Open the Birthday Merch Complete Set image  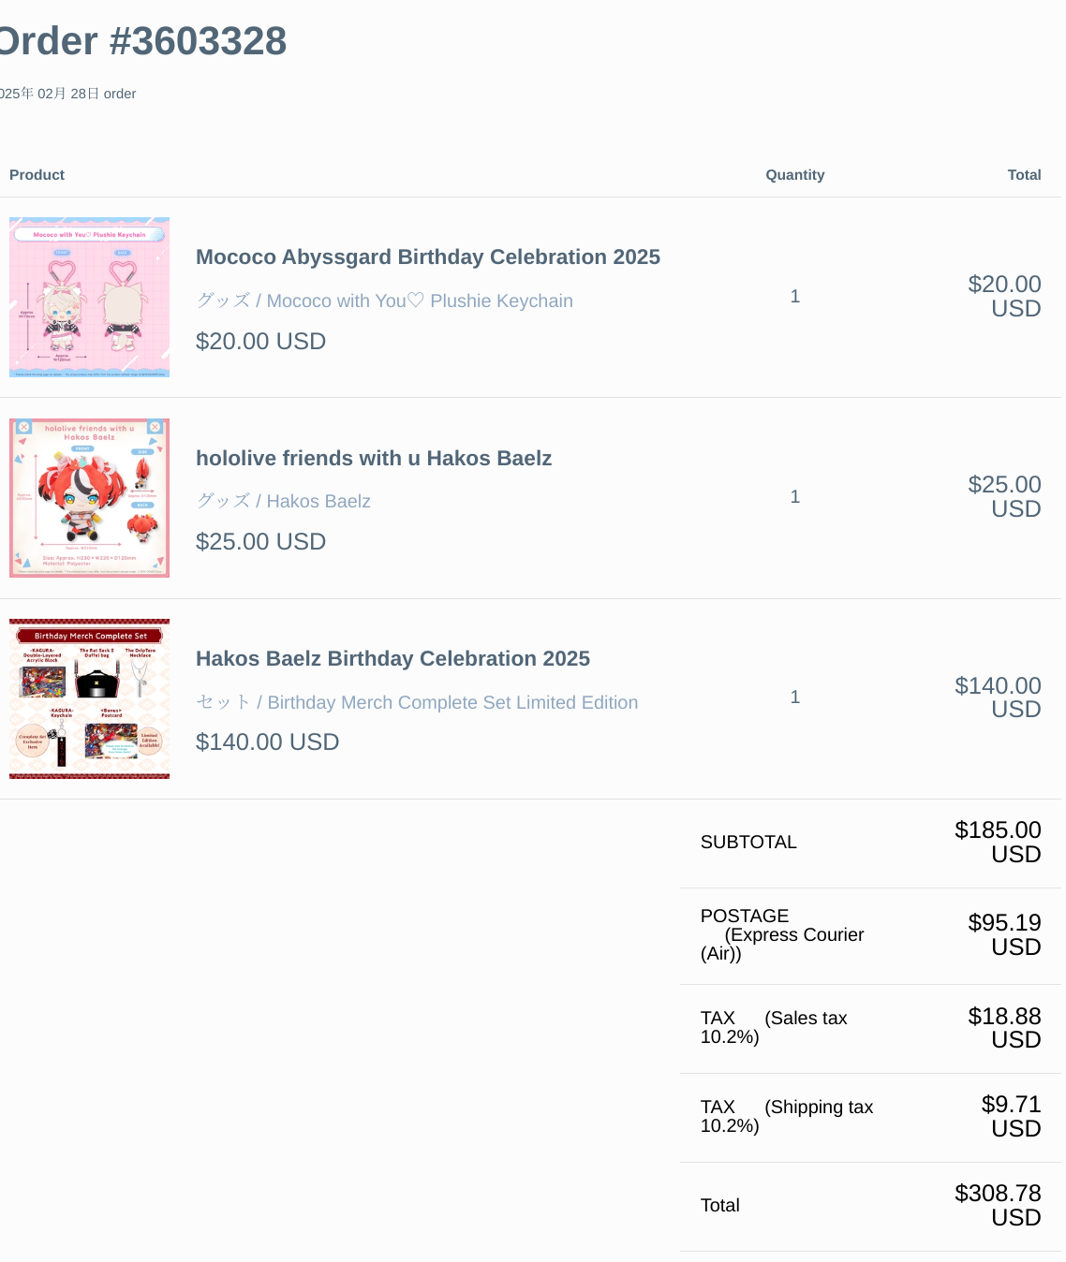click(x=89, y=698)
